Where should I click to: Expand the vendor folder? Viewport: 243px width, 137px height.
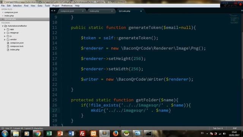coord(5,40)
